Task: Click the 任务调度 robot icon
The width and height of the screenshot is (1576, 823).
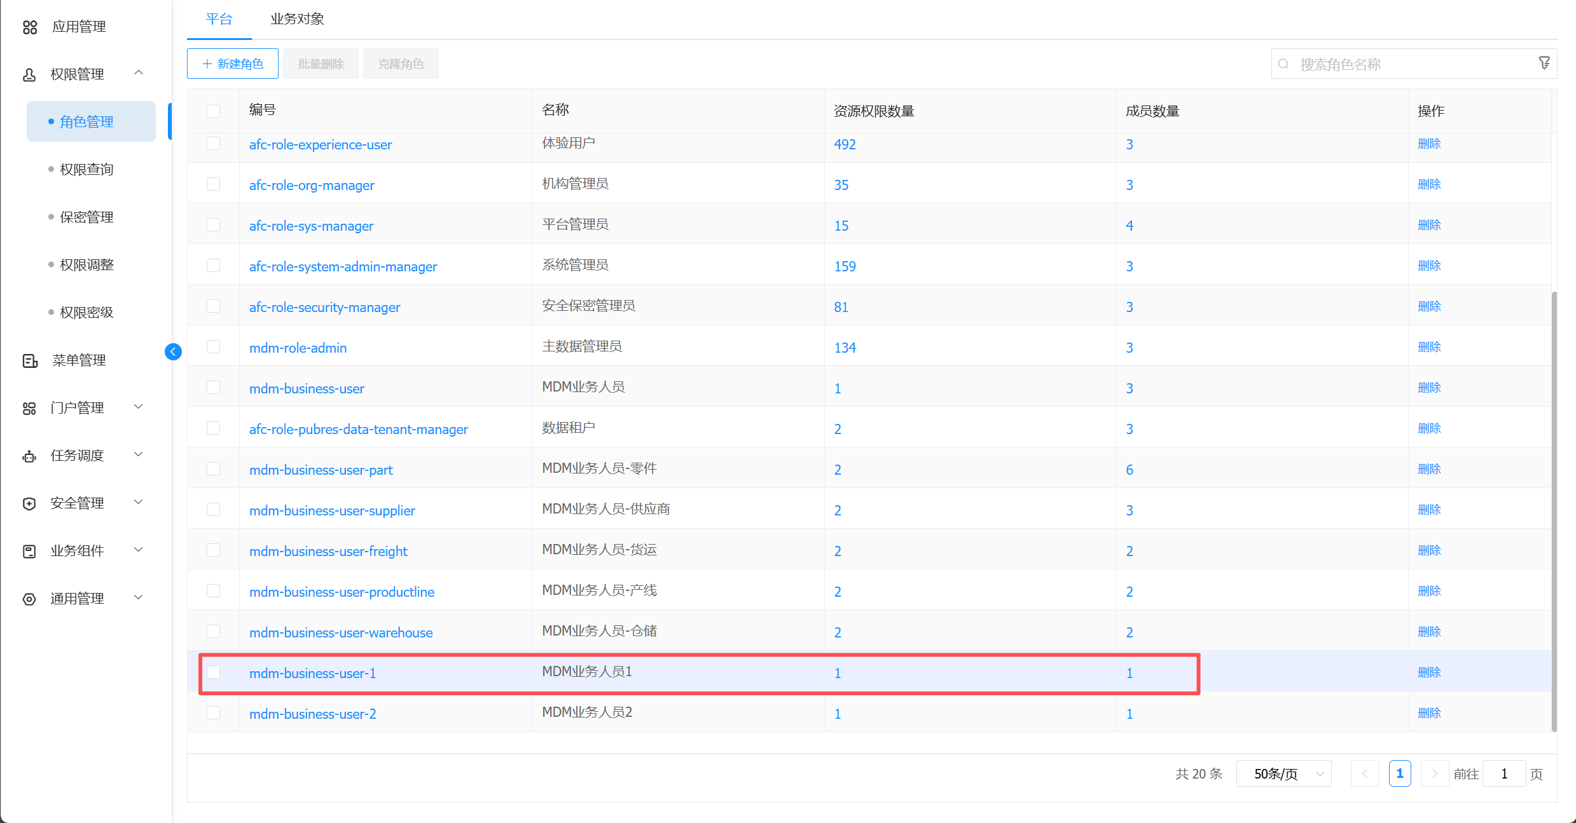Action: point(29,456)
